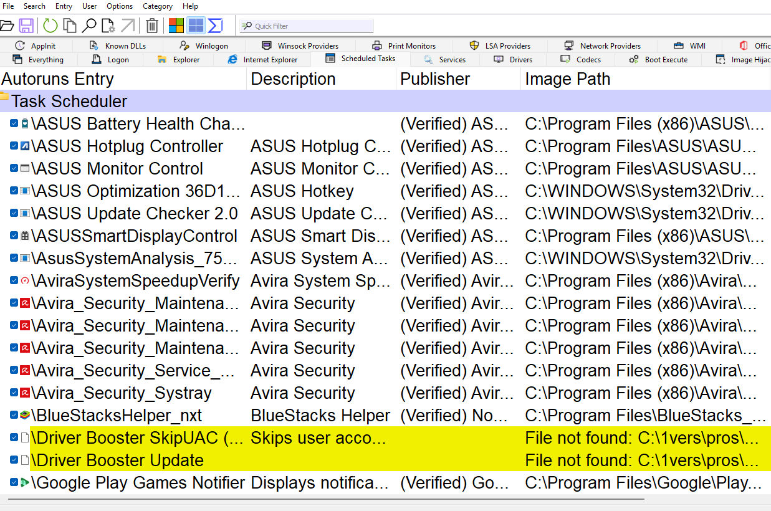Uncheck AsusSystemAnalysis_75 entry checkbox
The height and width of the screenshot is (511, 771).
(x=14, y=259)
